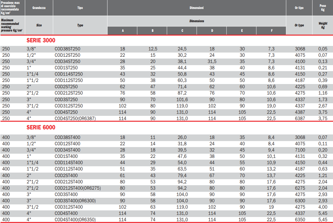This screenshot has height=223, width=333.
Task: Select the COD38ST250 type cell
Action: (67, 49)
